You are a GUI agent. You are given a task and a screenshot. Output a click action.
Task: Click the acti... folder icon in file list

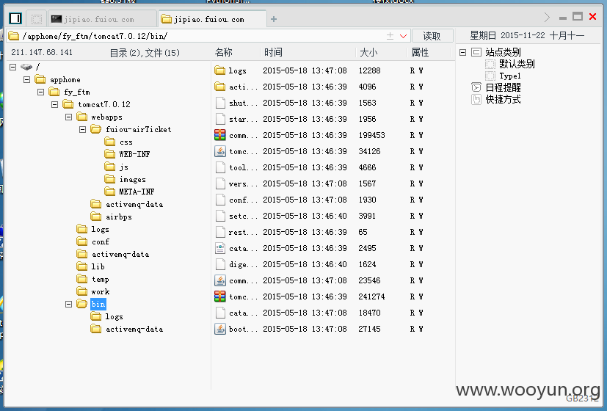click(x=220, y=87)
